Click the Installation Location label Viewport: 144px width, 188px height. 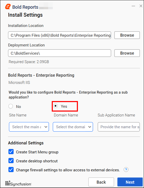(x=26, y=26)
